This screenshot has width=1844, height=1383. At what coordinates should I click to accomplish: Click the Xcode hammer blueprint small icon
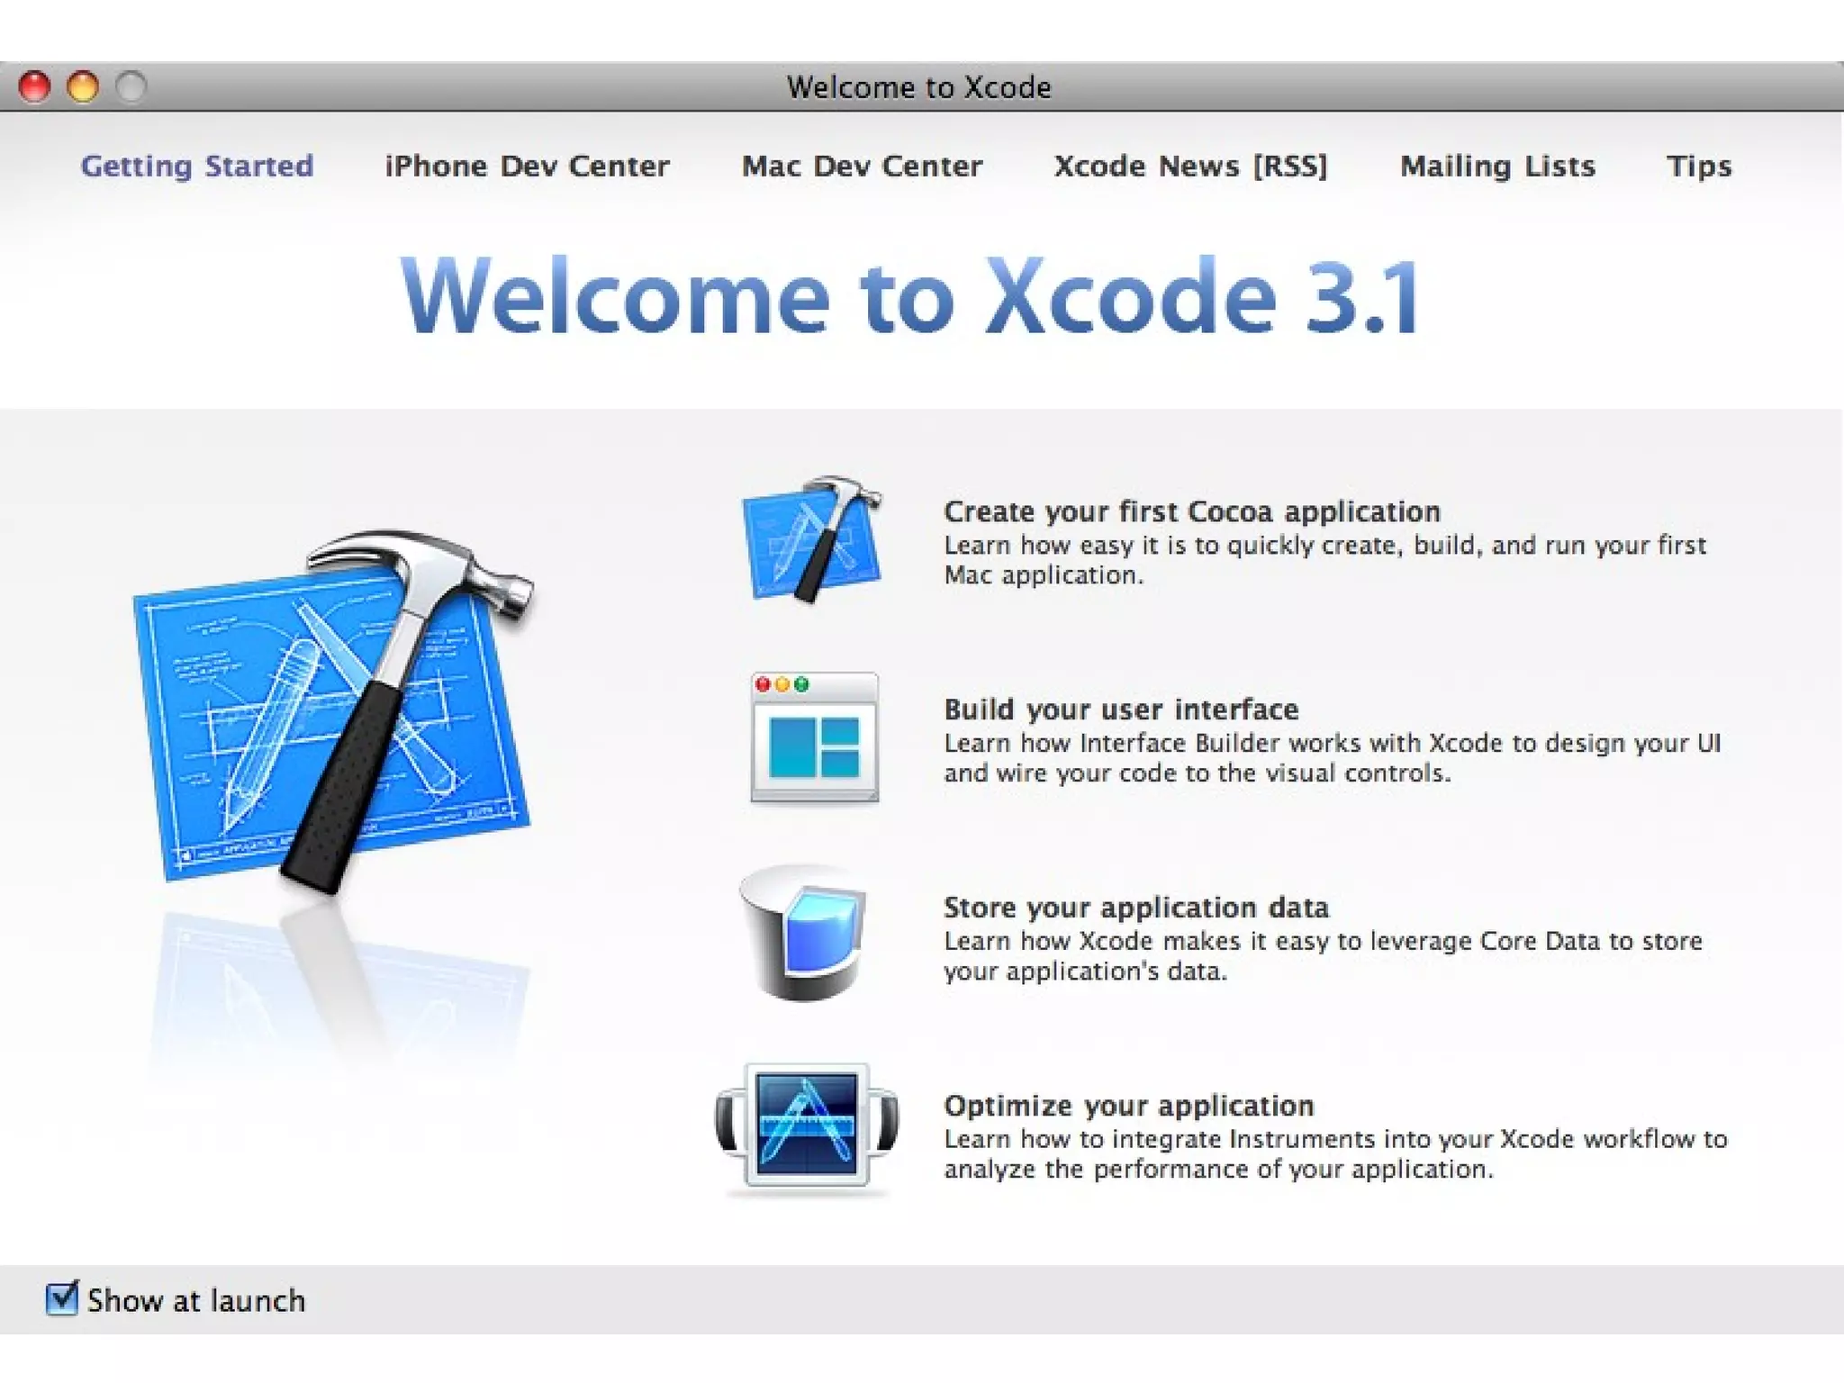pyautogui.click(x=812, y=539)
